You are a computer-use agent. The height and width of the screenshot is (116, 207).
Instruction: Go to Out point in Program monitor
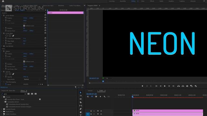coord(173,86)
